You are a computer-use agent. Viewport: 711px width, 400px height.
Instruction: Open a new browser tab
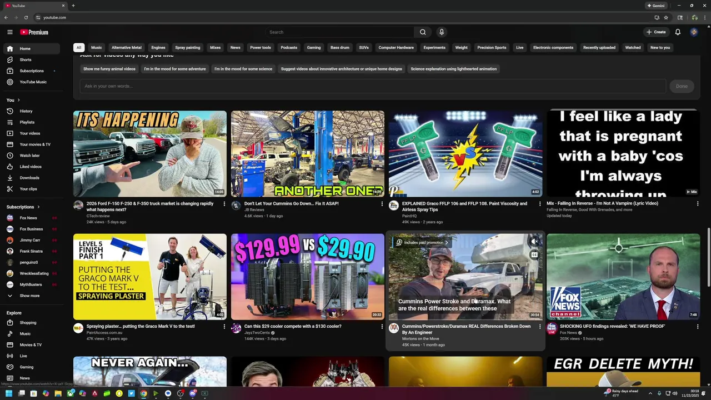pyautogui.click(x=73, y=6)
